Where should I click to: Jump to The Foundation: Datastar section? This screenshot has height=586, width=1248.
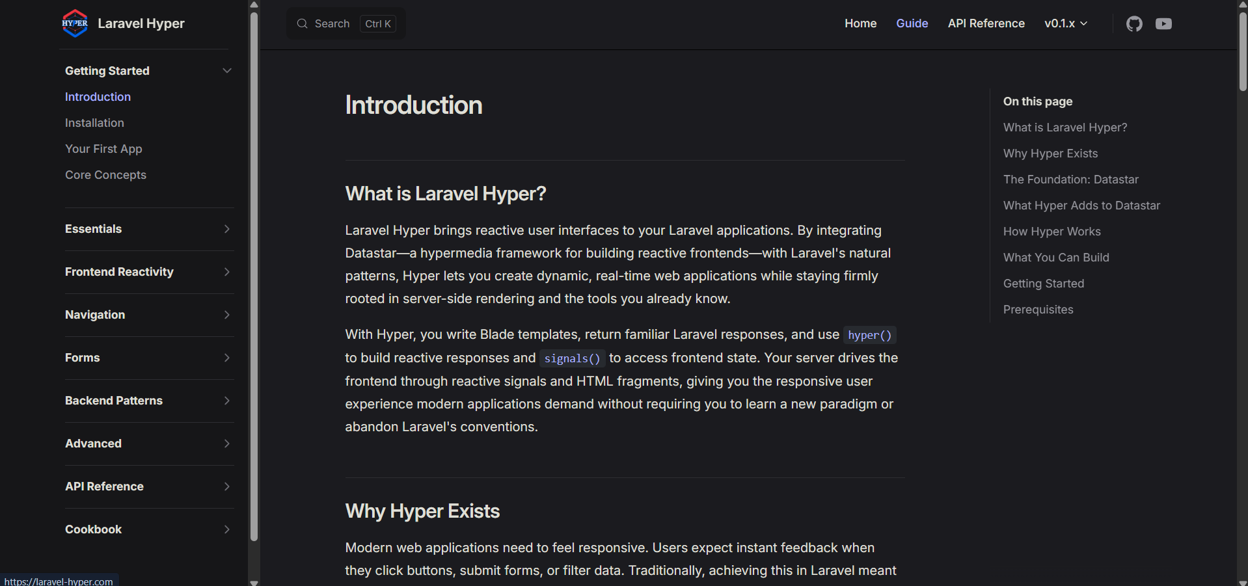(x=1071, y=180)
